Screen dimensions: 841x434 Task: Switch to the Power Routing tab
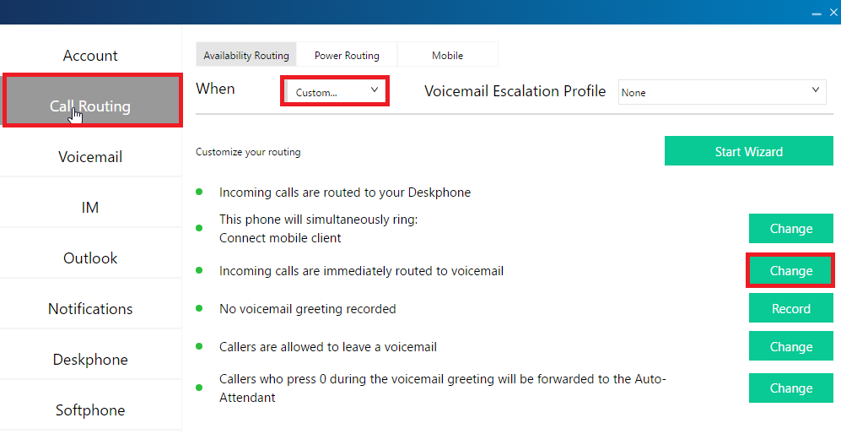tap(347, 56)
